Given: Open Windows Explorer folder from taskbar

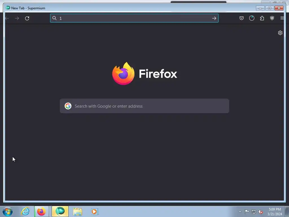Looking at the screenshot, I should [x=78, y=212].
